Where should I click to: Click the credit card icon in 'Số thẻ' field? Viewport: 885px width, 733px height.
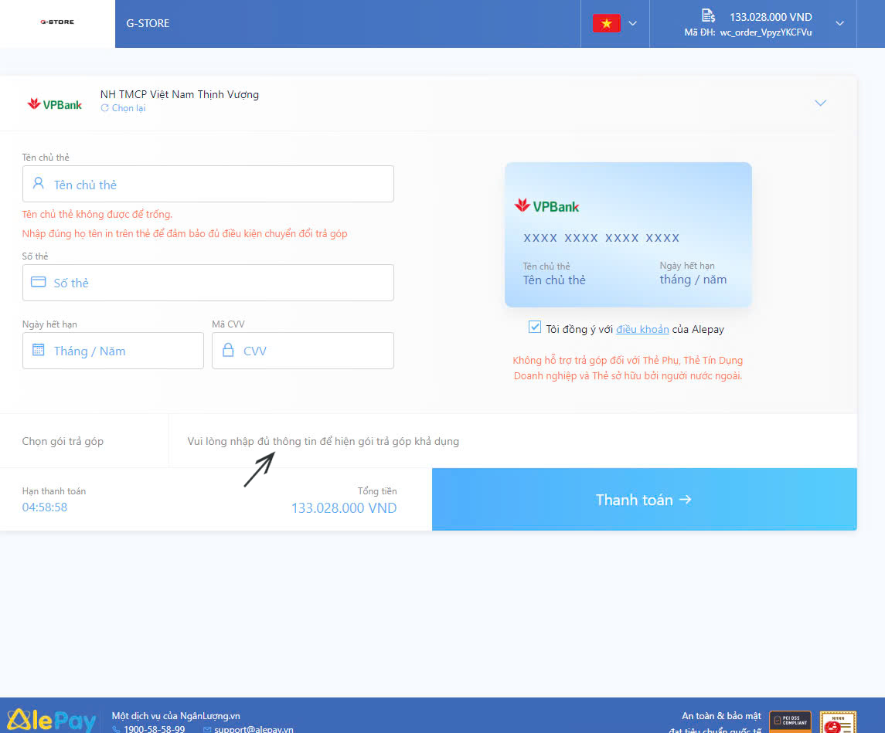click(39, 282)
